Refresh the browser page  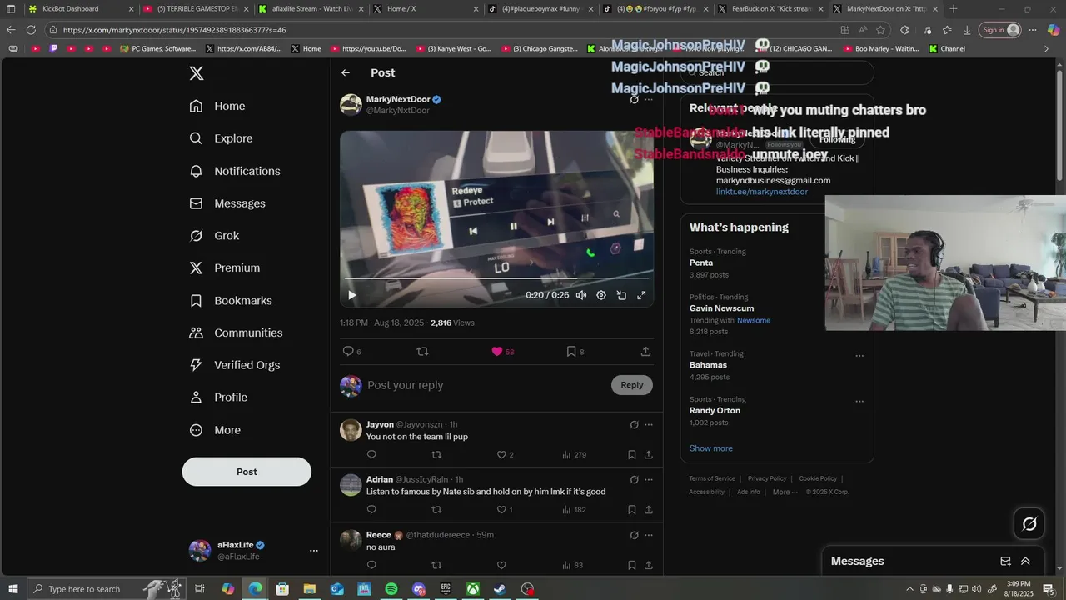(x=31, y=30)
